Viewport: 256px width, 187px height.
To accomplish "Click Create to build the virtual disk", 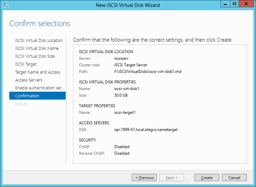I will tap(207, 178).
